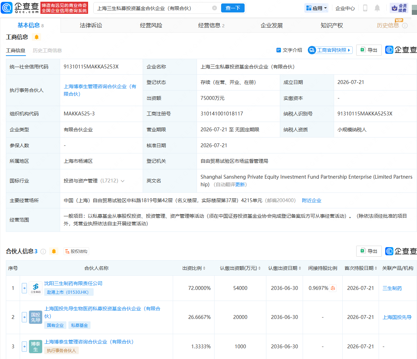
Task: Open 沈阳三生制药有限责任公司 partner link
Action: [73, 283]
